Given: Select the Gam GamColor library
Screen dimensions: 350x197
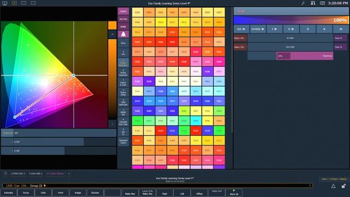Looking at the screenshot, I should click(x=123, y=102).
